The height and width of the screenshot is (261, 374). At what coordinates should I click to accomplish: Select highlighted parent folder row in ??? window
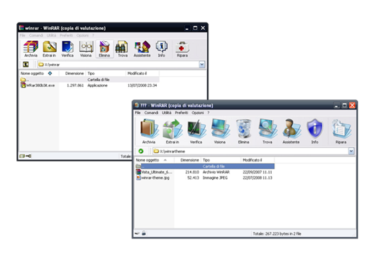[205, 166]
